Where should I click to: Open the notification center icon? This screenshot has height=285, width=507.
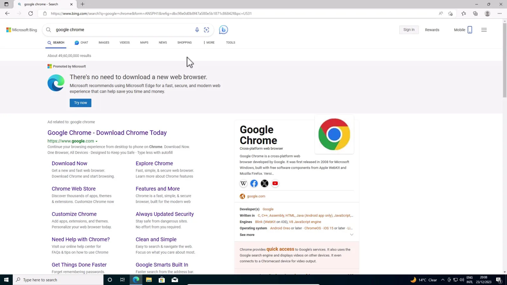[x=498, y=280]
